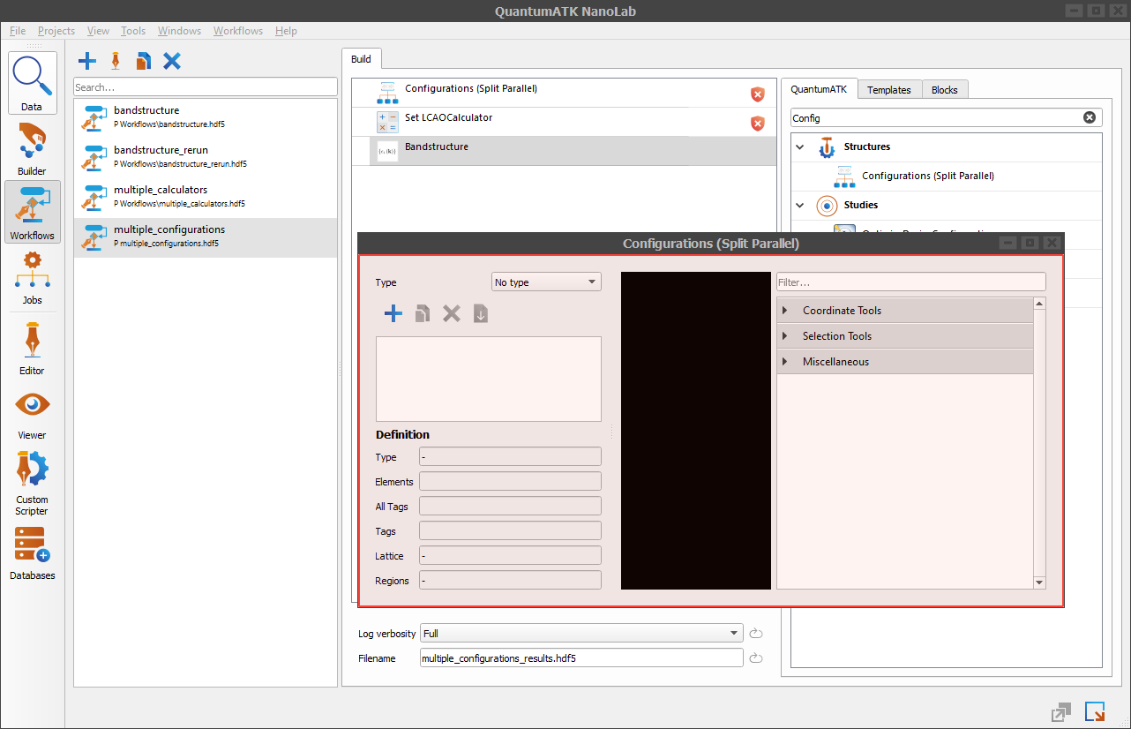Open the Type dropdown showing No type
Viewport: 1131px width, 729px height.
tap(546, 282)
